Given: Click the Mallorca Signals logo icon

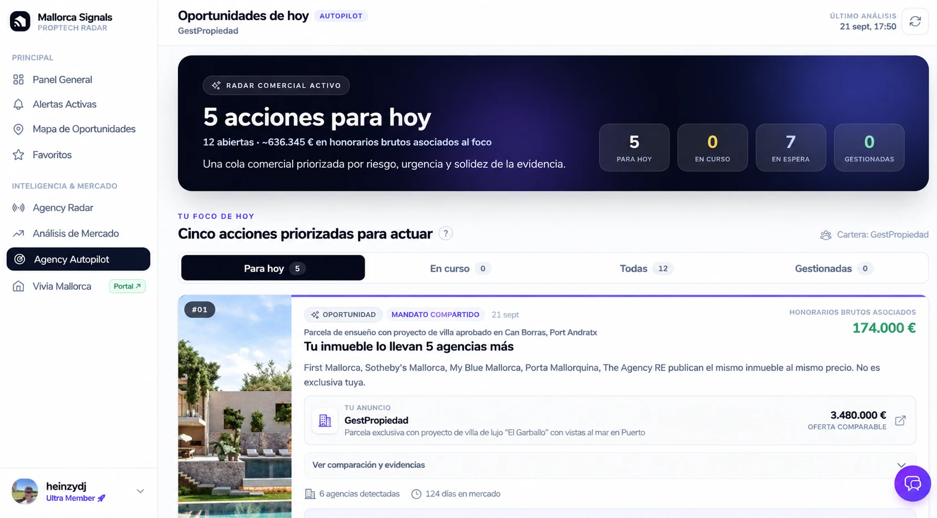Looking at the screenshot, I should [x=20, y=22].
